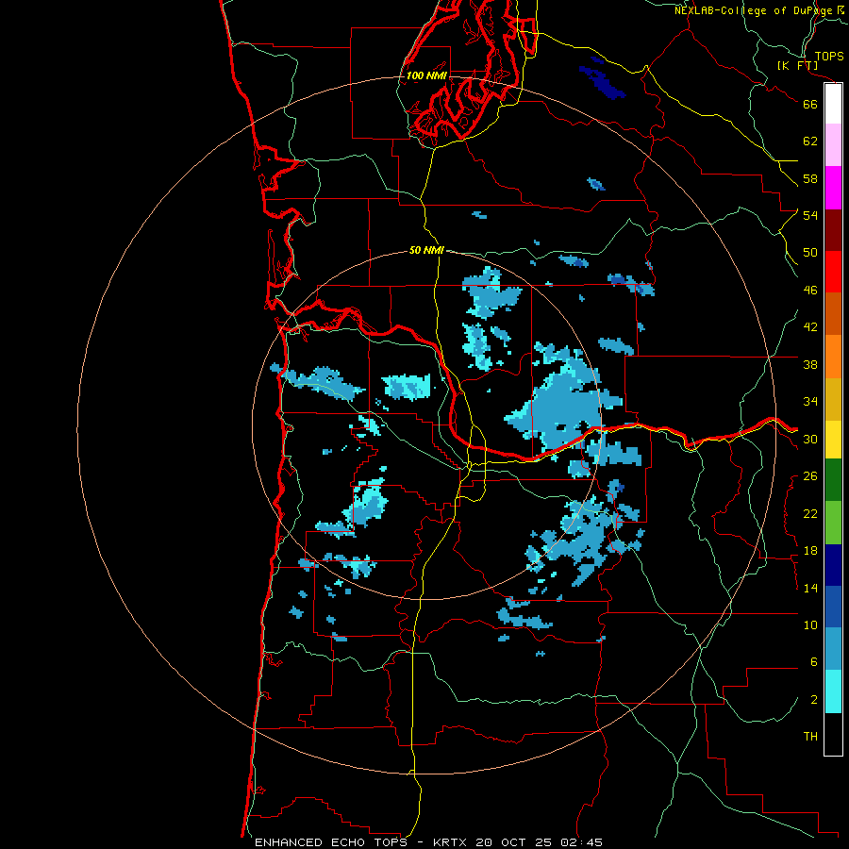
Task: Click the dark green 30 kft legend swatch
Action: (833, 479)
